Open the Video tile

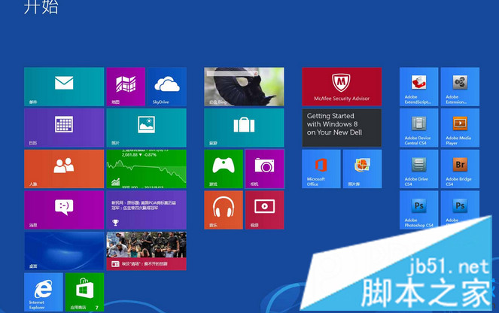pyautogui.click(x=264, y=209)
